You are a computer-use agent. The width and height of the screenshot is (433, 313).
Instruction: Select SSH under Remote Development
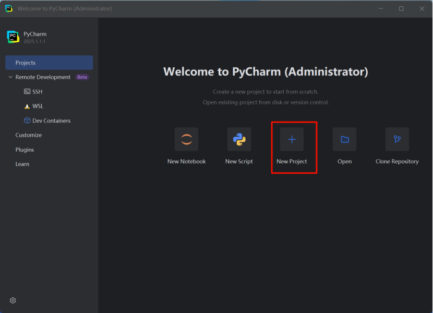37,92
